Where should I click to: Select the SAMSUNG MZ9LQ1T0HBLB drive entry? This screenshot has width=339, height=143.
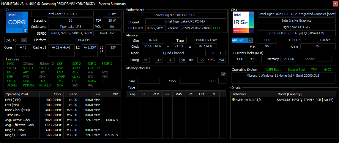coord(305,100)
